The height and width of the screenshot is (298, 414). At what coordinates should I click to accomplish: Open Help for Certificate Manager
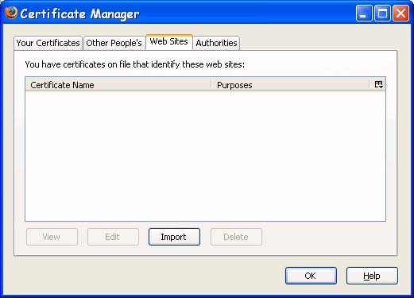click(372, 276)
